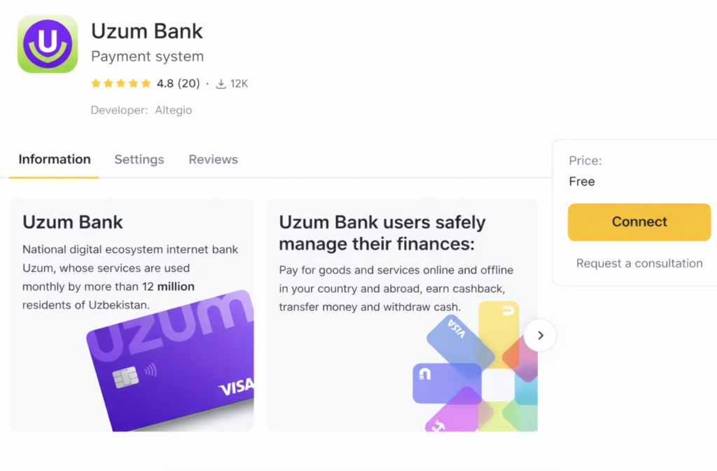Open the Settings tab
The height and width of the screenshot is (471, 717).
[x=139, y=159]
